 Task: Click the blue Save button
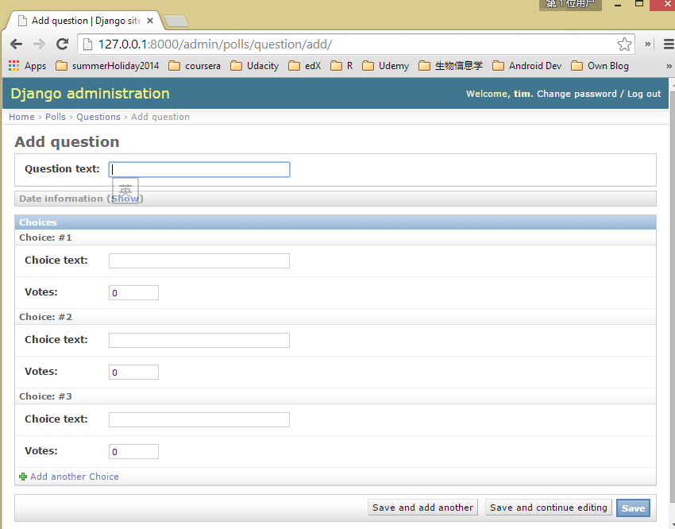click(x=633, y=508)
